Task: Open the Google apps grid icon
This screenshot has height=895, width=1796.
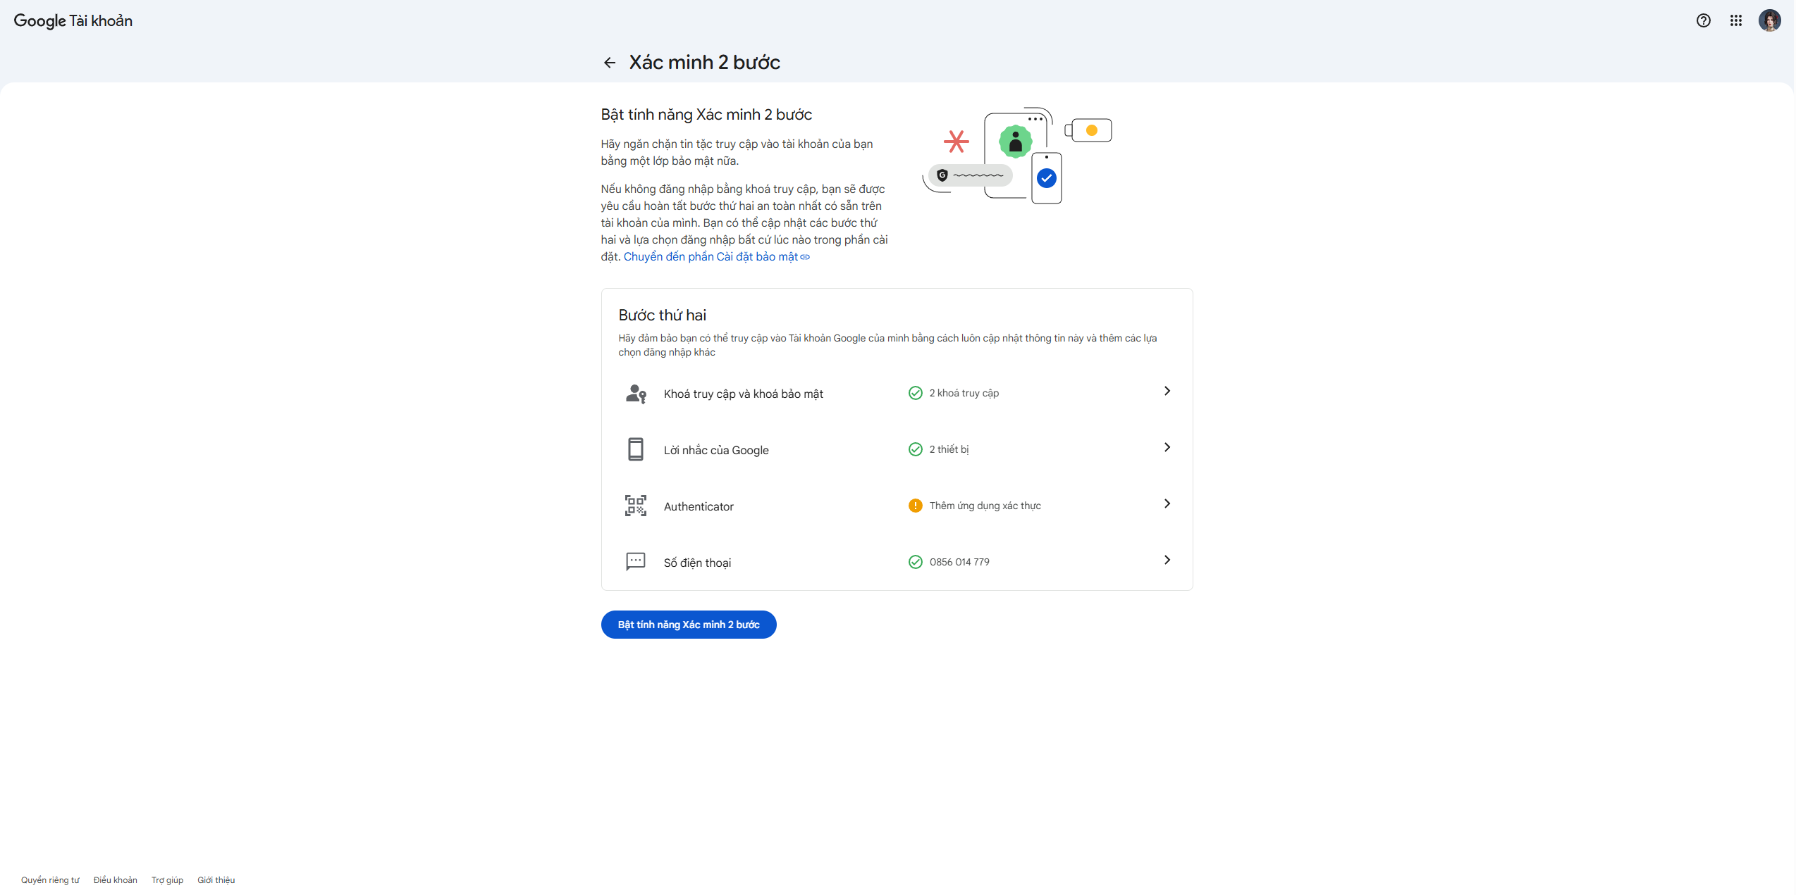Action: tap(1735, 20)
